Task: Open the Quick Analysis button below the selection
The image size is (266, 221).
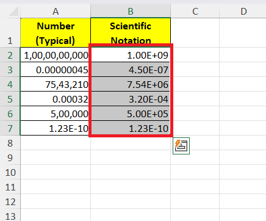Action: click(181, 146)
